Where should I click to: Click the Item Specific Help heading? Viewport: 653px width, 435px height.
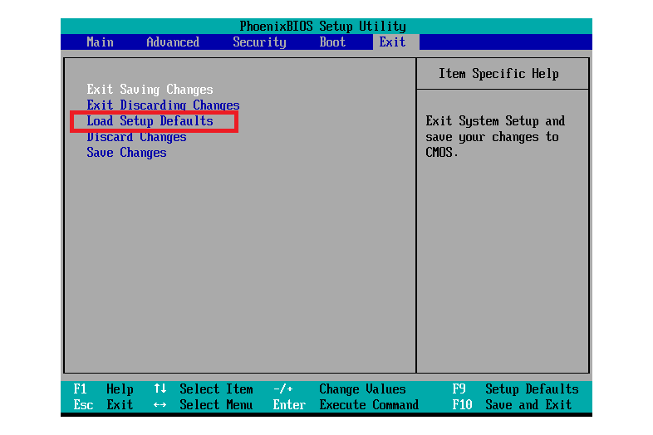tap(498, 74)
